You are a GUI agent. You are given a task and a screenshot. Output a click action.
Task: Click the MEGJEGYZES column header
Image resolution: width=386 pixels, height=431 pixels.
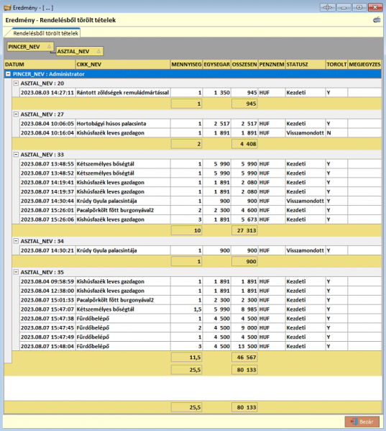pos(364,64)
